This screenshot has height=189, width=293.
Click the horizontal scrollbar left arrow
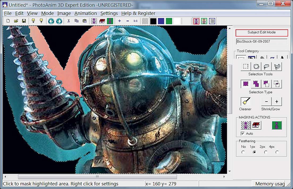point(5,177)
